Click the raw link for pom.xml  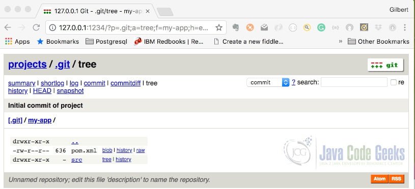point(141,150)
